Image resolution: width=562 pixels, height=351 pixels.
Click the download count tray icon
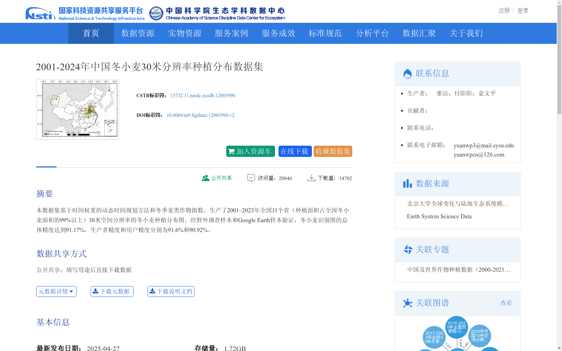pos(312,178)
